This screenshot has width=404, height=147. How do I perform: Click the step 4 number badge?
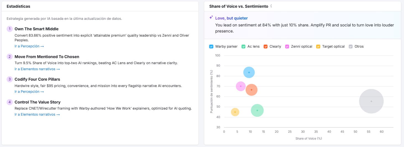pyautogui.click(x=10, y=102)
